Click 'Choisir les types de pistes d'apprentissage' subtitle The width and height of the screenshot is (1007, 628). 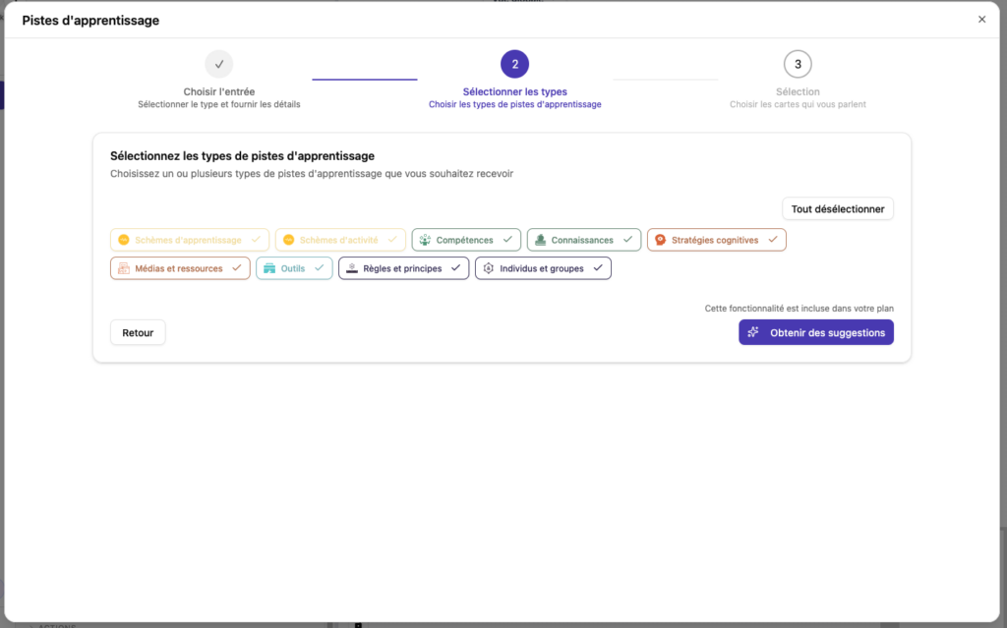514,104
